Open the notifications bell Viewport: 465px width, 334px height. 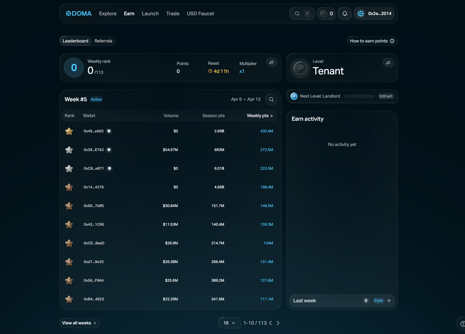point(345,14)
